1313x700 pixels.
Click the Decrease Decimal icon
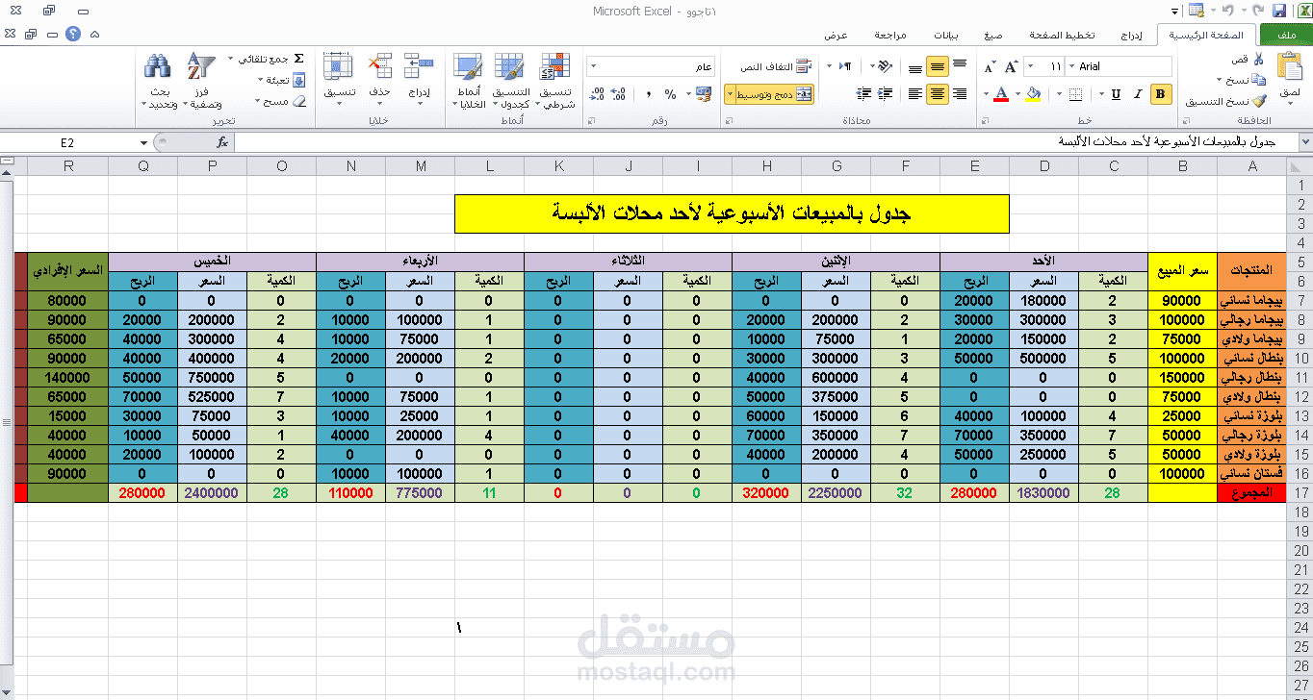click(597, 94)
